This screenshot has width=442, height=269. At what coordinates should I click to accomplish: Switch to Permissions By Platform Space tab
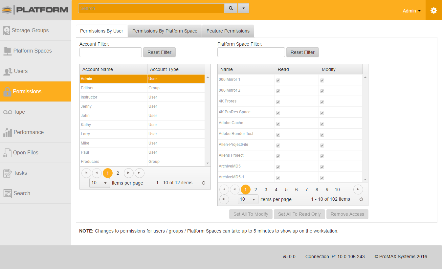tap(165, 31)
